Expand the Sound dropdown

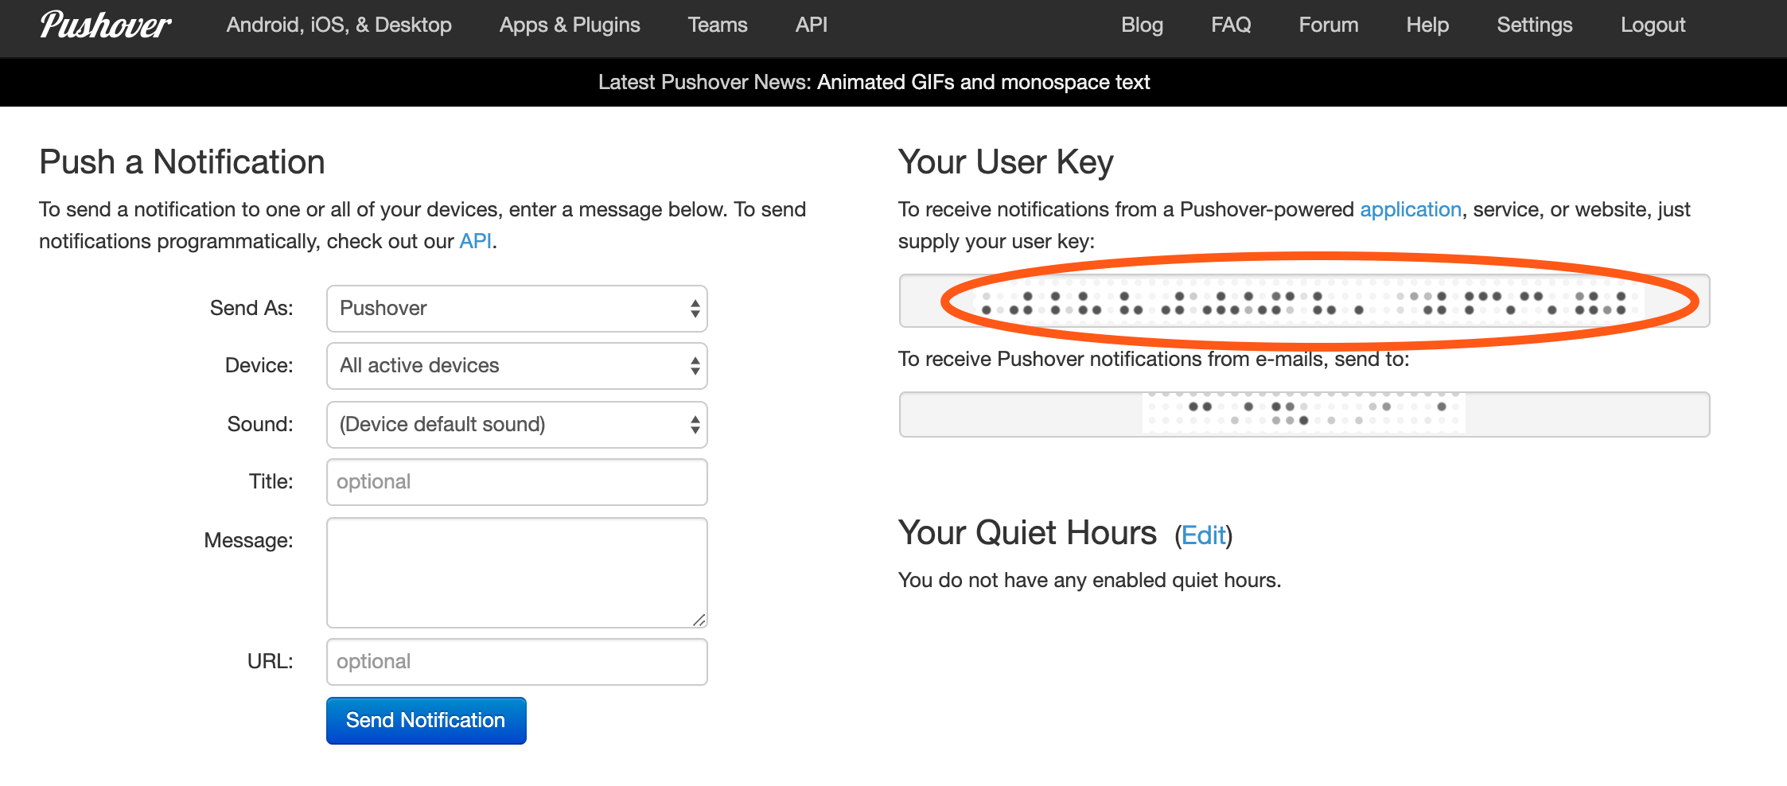pyautogui.click(x=517, y=425)
